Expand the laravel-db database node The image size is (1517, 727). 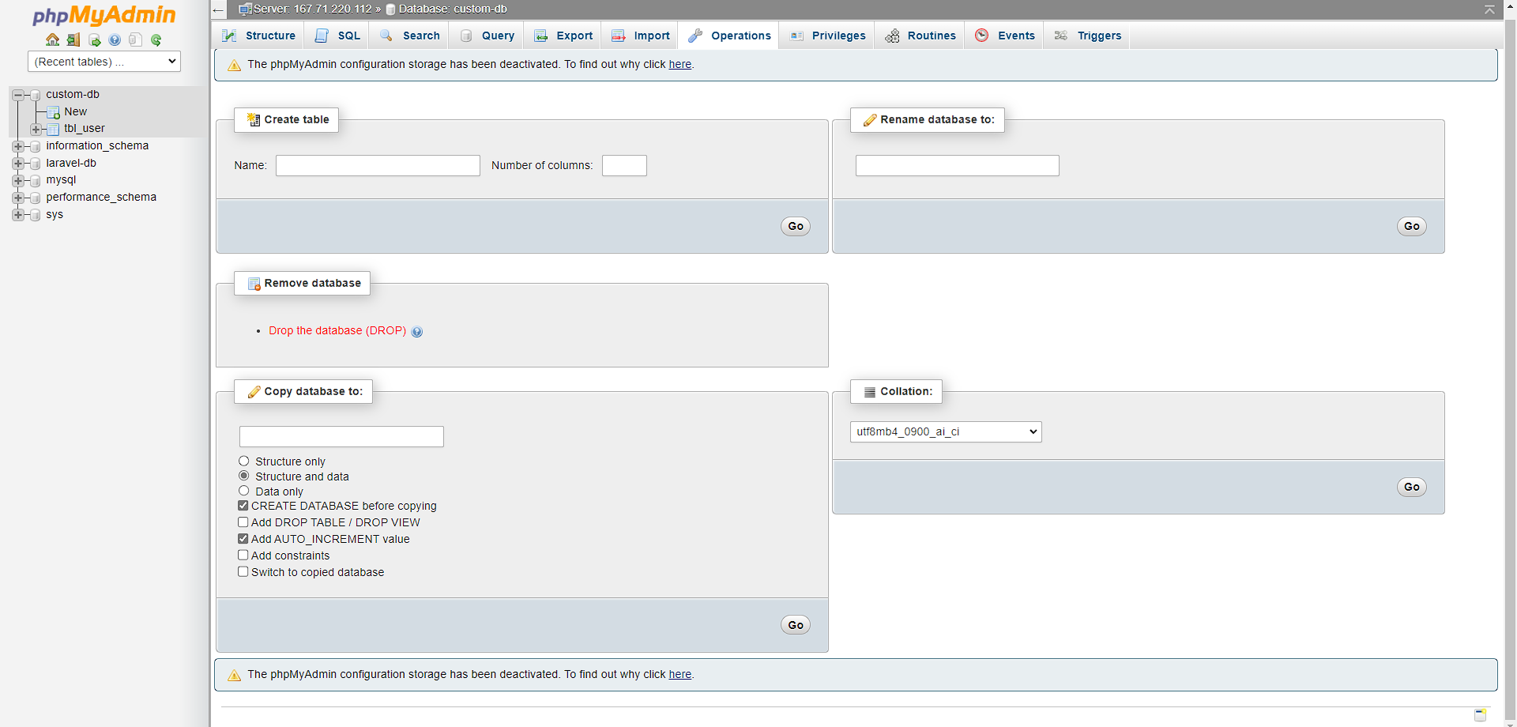click(17, 164)
